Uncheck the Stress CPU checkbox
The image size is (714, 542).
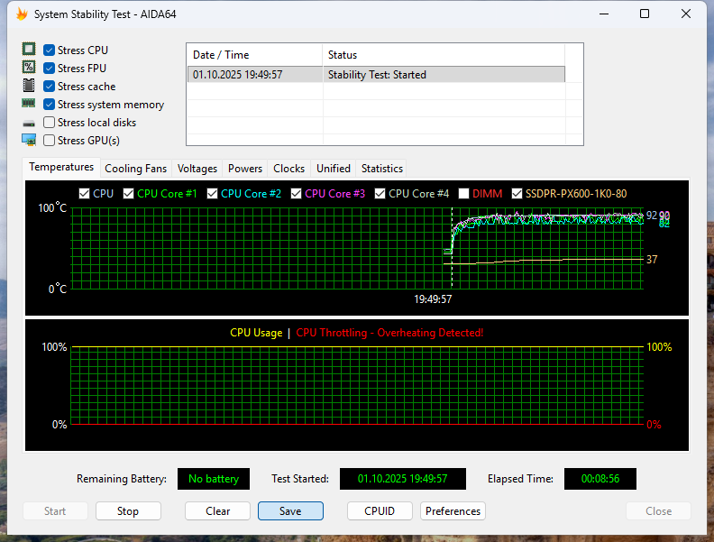[x=50, y=51]
